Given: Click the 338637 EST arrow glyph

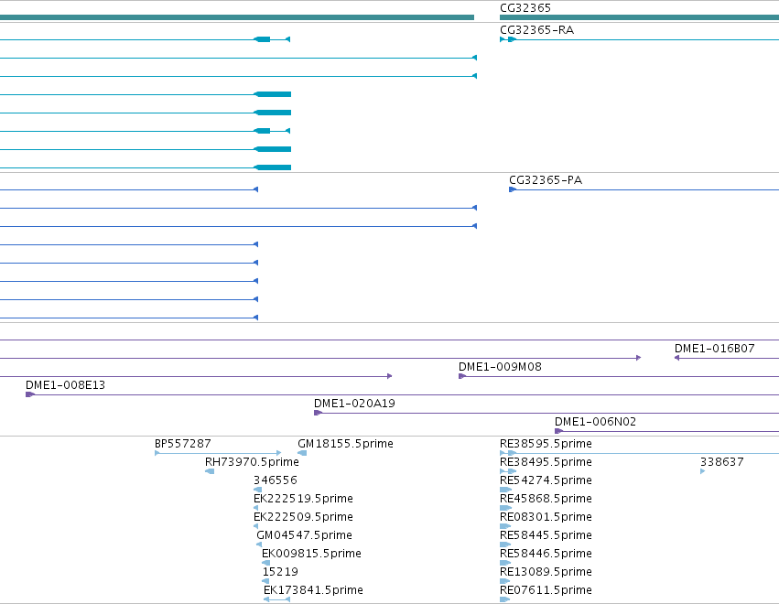Looking at the screenshot, I should click(702, 471).
